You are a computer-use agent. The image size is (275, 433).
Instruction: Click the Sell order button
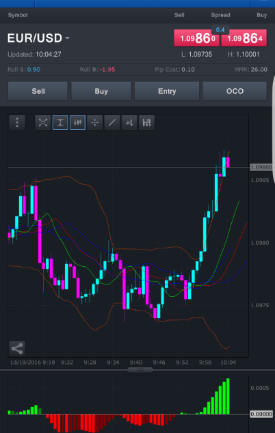tap(38, 91)
